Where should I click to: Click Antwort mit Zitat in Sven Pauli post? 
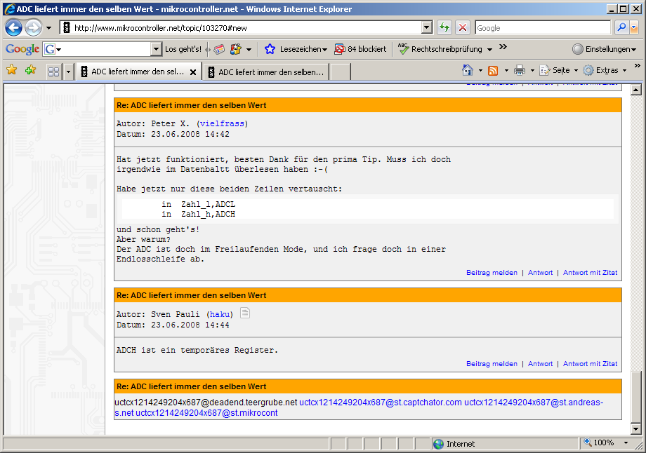590,364
